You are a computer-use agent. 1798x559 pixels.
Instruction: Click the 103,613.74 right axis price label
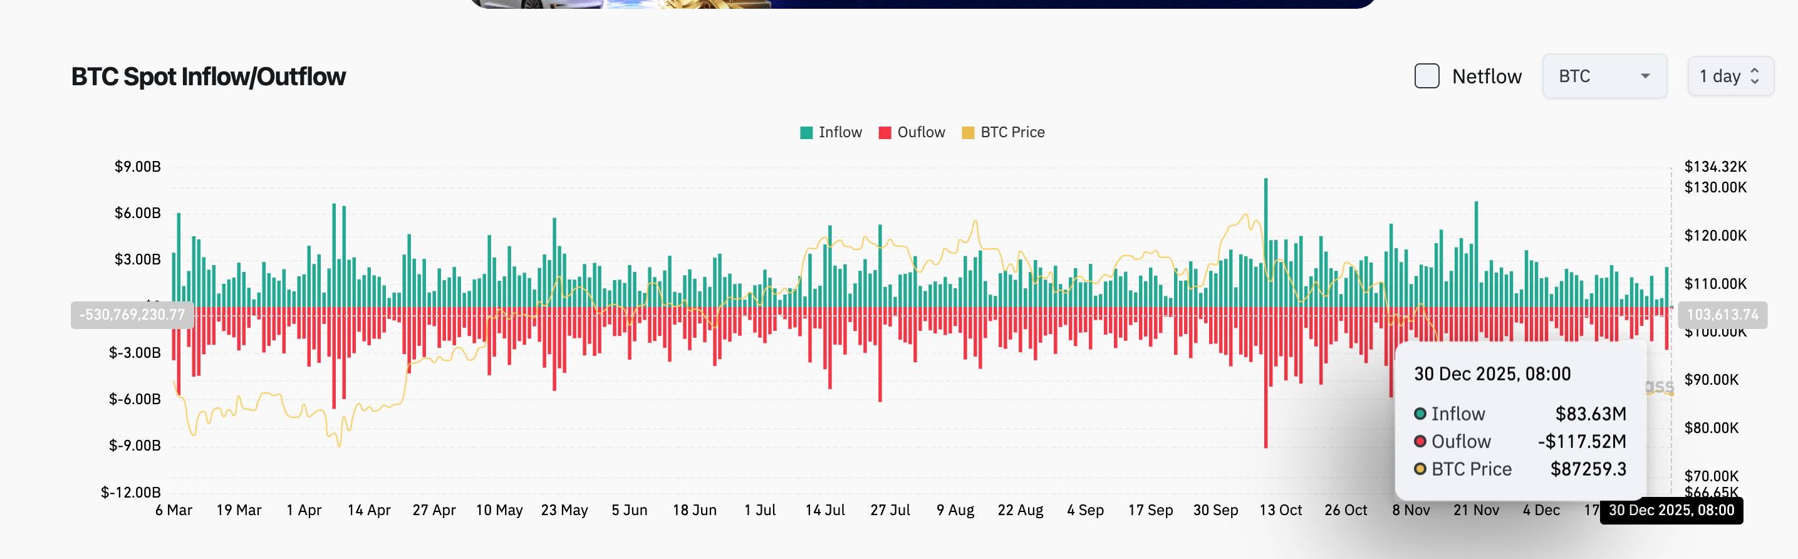[1722, 315]
